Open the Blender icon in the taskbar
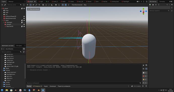Image resolution: width=174 pixels, height=92 pixels. [39, 90]
